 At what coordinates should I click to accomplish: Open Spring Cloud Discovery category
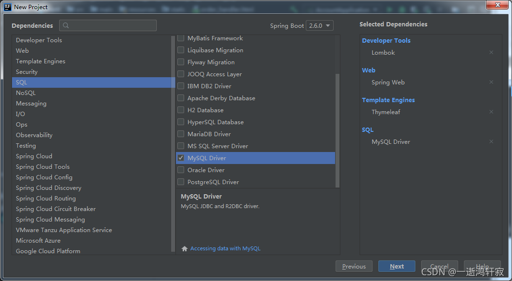click(x=92, y=187)
